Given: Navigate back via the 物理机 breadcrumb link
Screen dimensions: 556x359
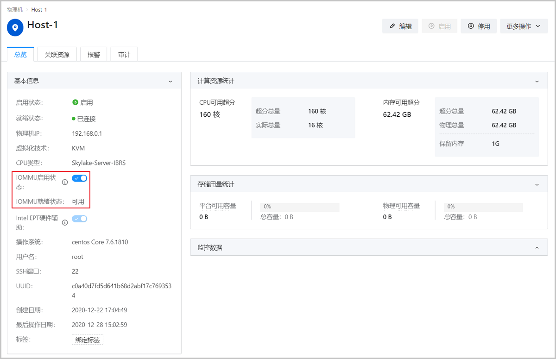Looking at the screenshot, I should [x=14, y=9].
